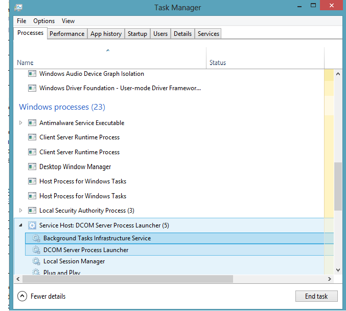Viewport: 346px width, 311px height.
Task: Click the Windows processes (23) group heading
Action: (x=62, y=107)
